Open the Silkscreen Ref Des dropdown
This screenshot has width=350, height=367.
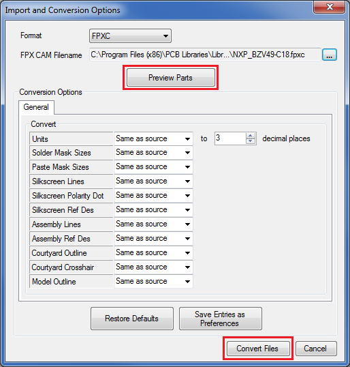point(153,209)
